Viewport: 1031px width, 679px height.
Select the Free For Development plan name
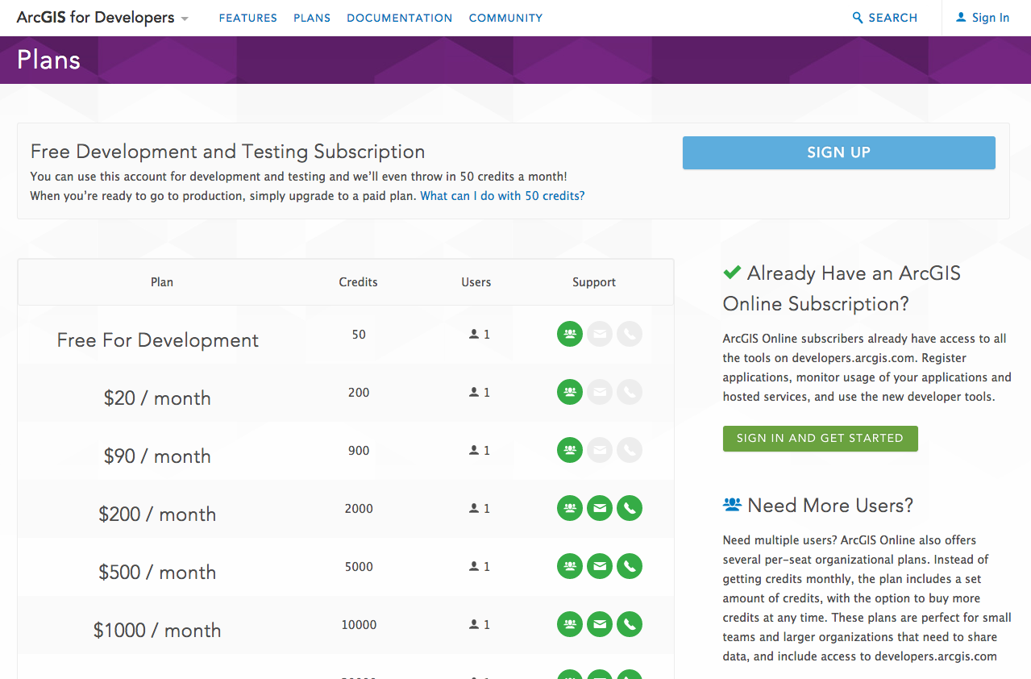158,340
